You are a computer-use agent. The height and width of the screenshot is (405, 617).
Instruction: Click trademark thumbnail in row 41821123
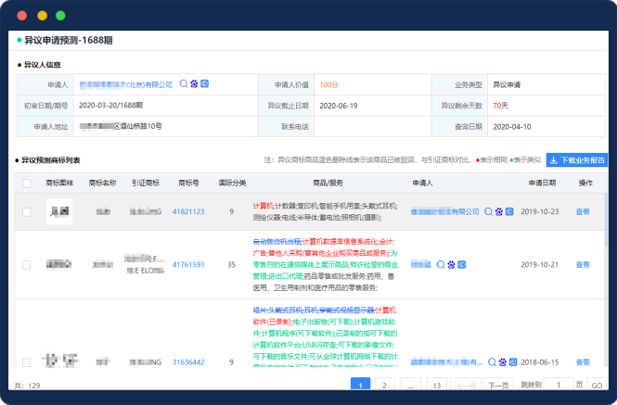coord(59,211)
